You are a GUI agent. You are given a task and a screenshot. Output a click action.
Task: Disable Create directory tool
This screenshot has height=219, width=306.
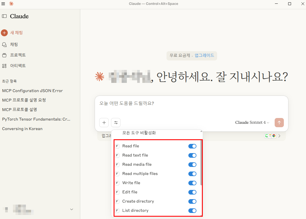pos(192,201)
